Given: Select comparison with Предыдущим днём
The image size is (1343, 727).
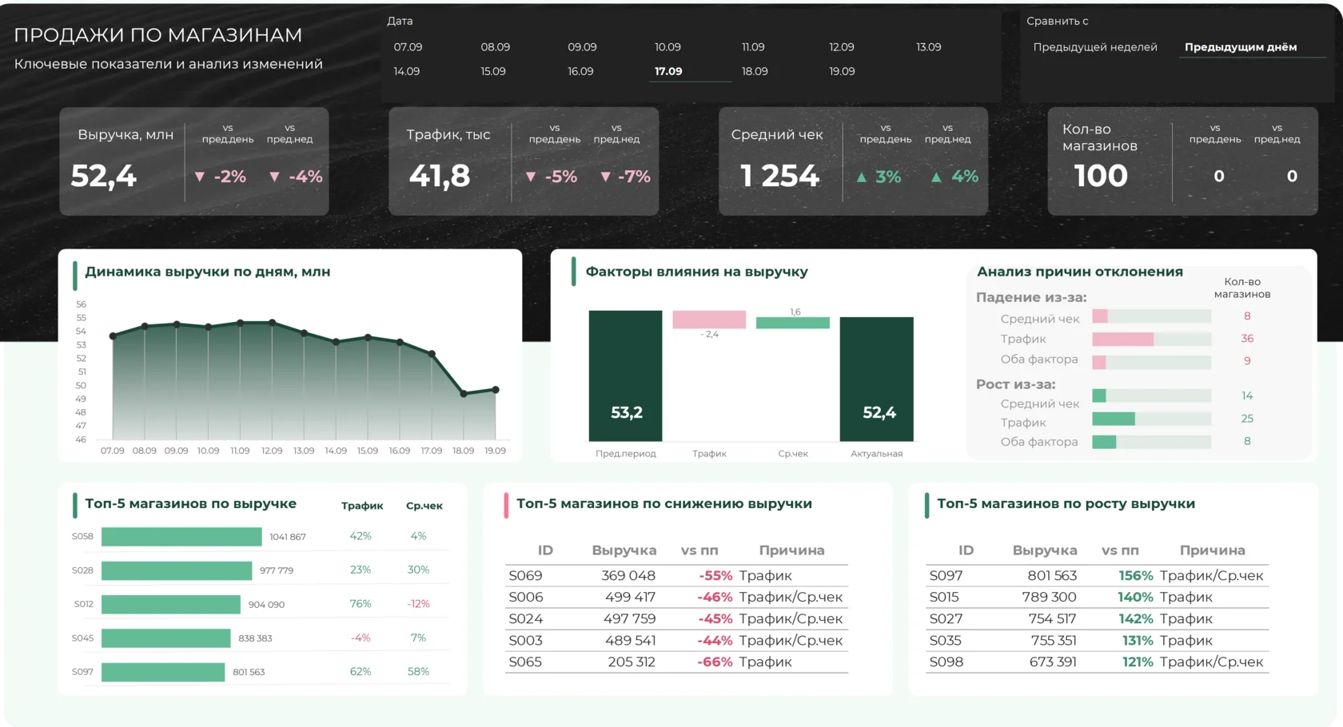Looking at the screenshot, I should click(1241, 47).
